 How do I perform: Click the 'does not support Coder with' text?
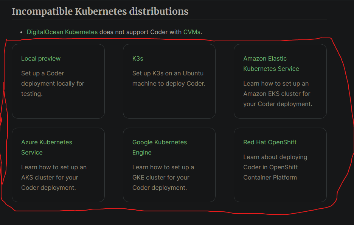(140, 32)
